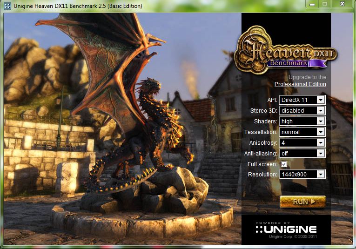Expand the Stereo 3D dropdown set to disabled
This screenshot has width=356, height=249.
pyautogui.click(x=302, y=111)
